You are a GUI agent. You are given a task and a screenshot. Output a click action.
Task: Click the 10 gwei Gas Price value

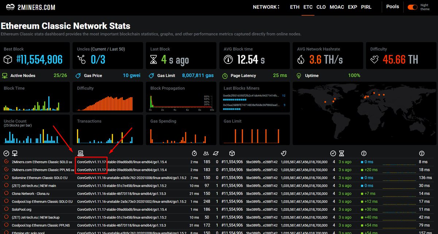(x=131, y=76)
